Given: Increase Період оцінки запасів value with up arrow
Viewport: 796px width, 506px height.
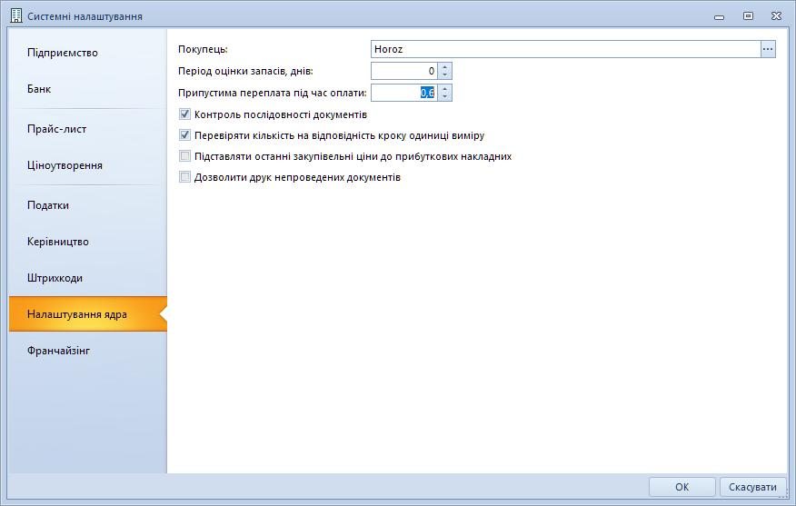Looking at the screenshot, I should pos(444,66).
